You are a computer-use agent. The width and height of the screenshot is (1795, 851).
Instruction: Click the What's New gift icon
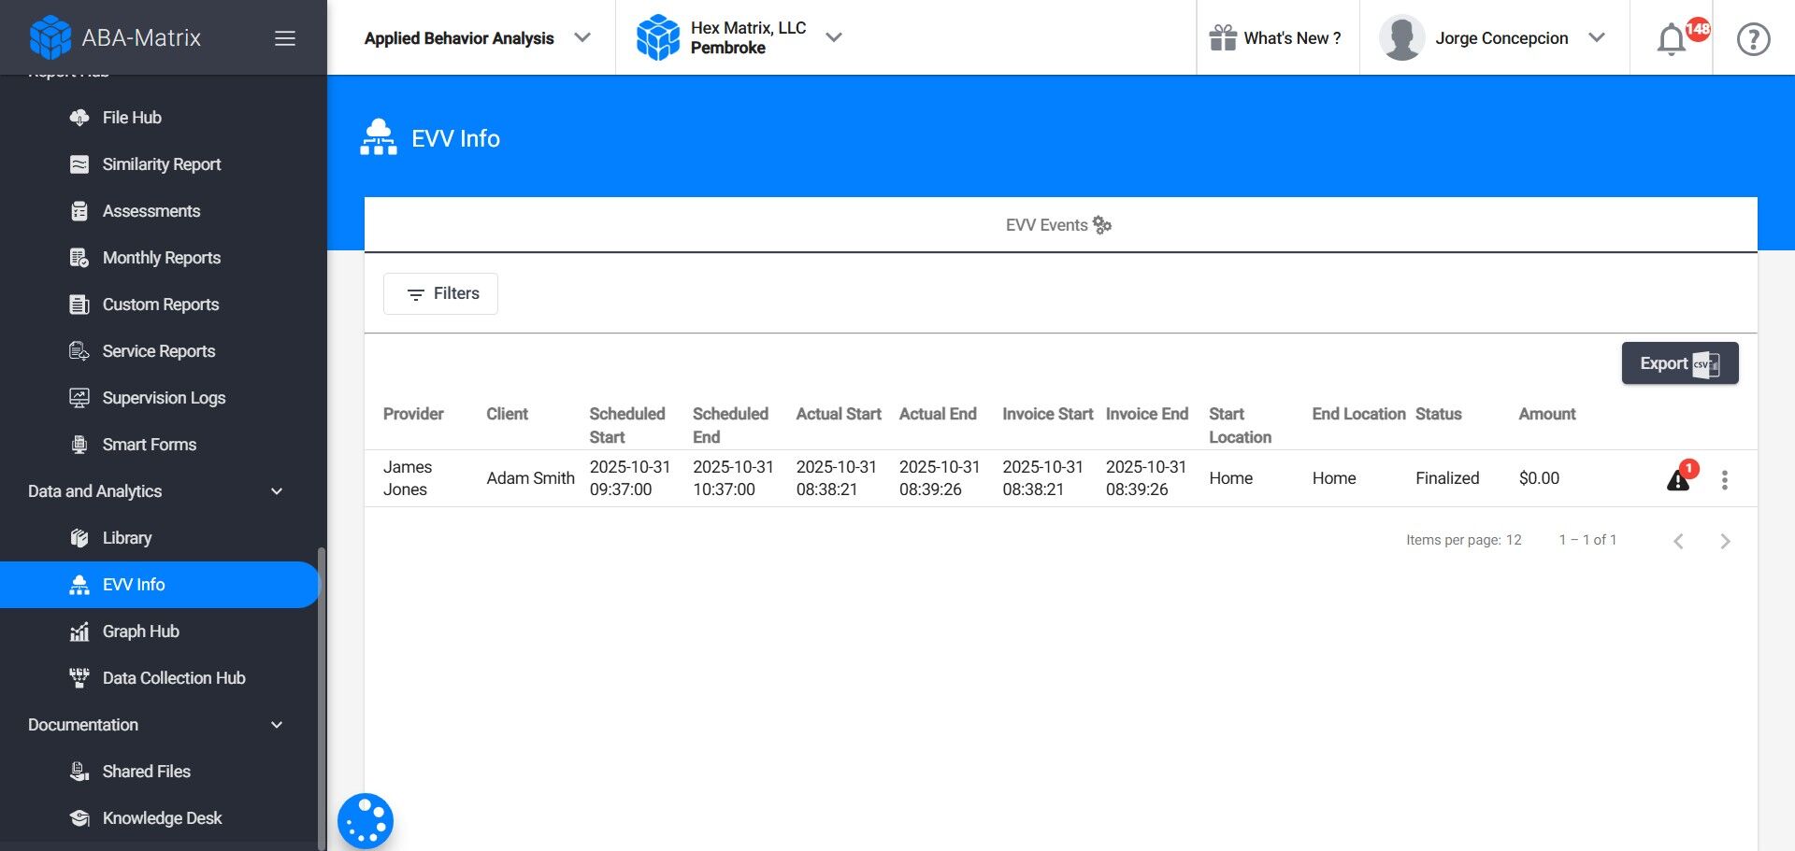[1223, 37]
